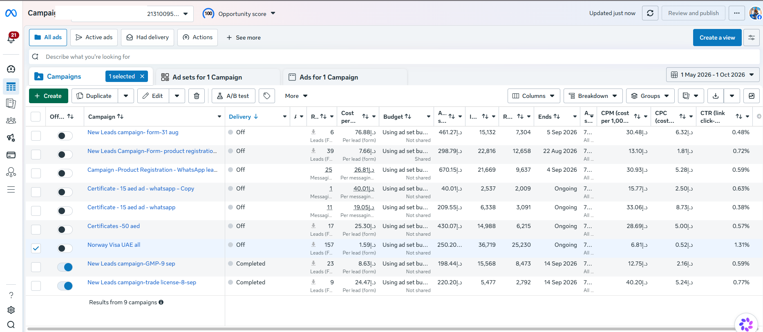This screenshot has height=332, width=763.
Task: Click the green Create button
Action: pyautogui.click(x=48, y=96)
